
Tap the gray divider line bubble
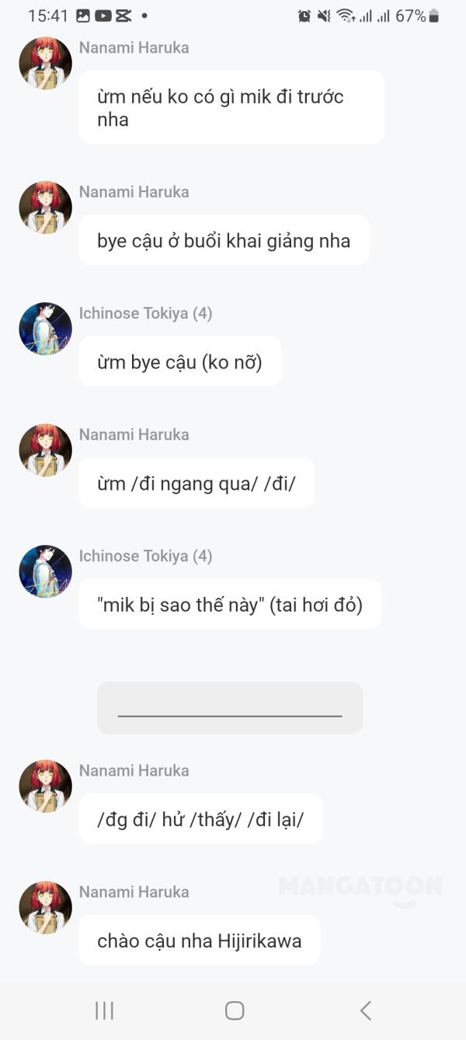229,707
